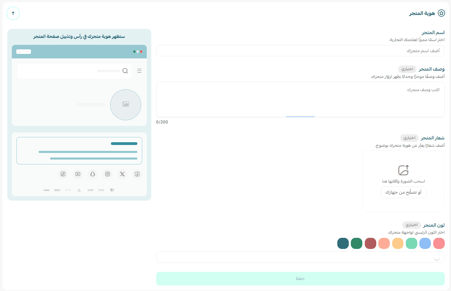Choose the mint green color swatch
Viewport: 451px width, 291px height.
click(x=412, y=243)
